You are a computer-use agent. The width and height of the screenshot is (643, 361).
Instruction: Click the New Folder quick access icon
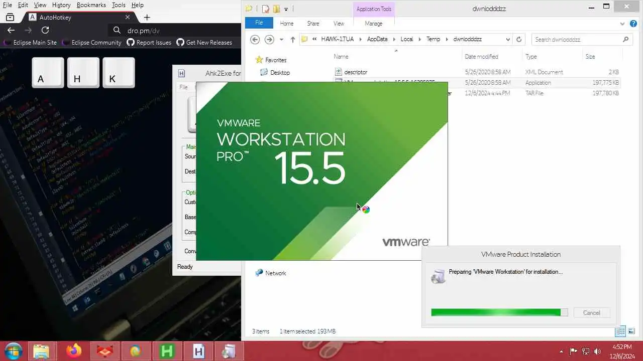point(276,9)
